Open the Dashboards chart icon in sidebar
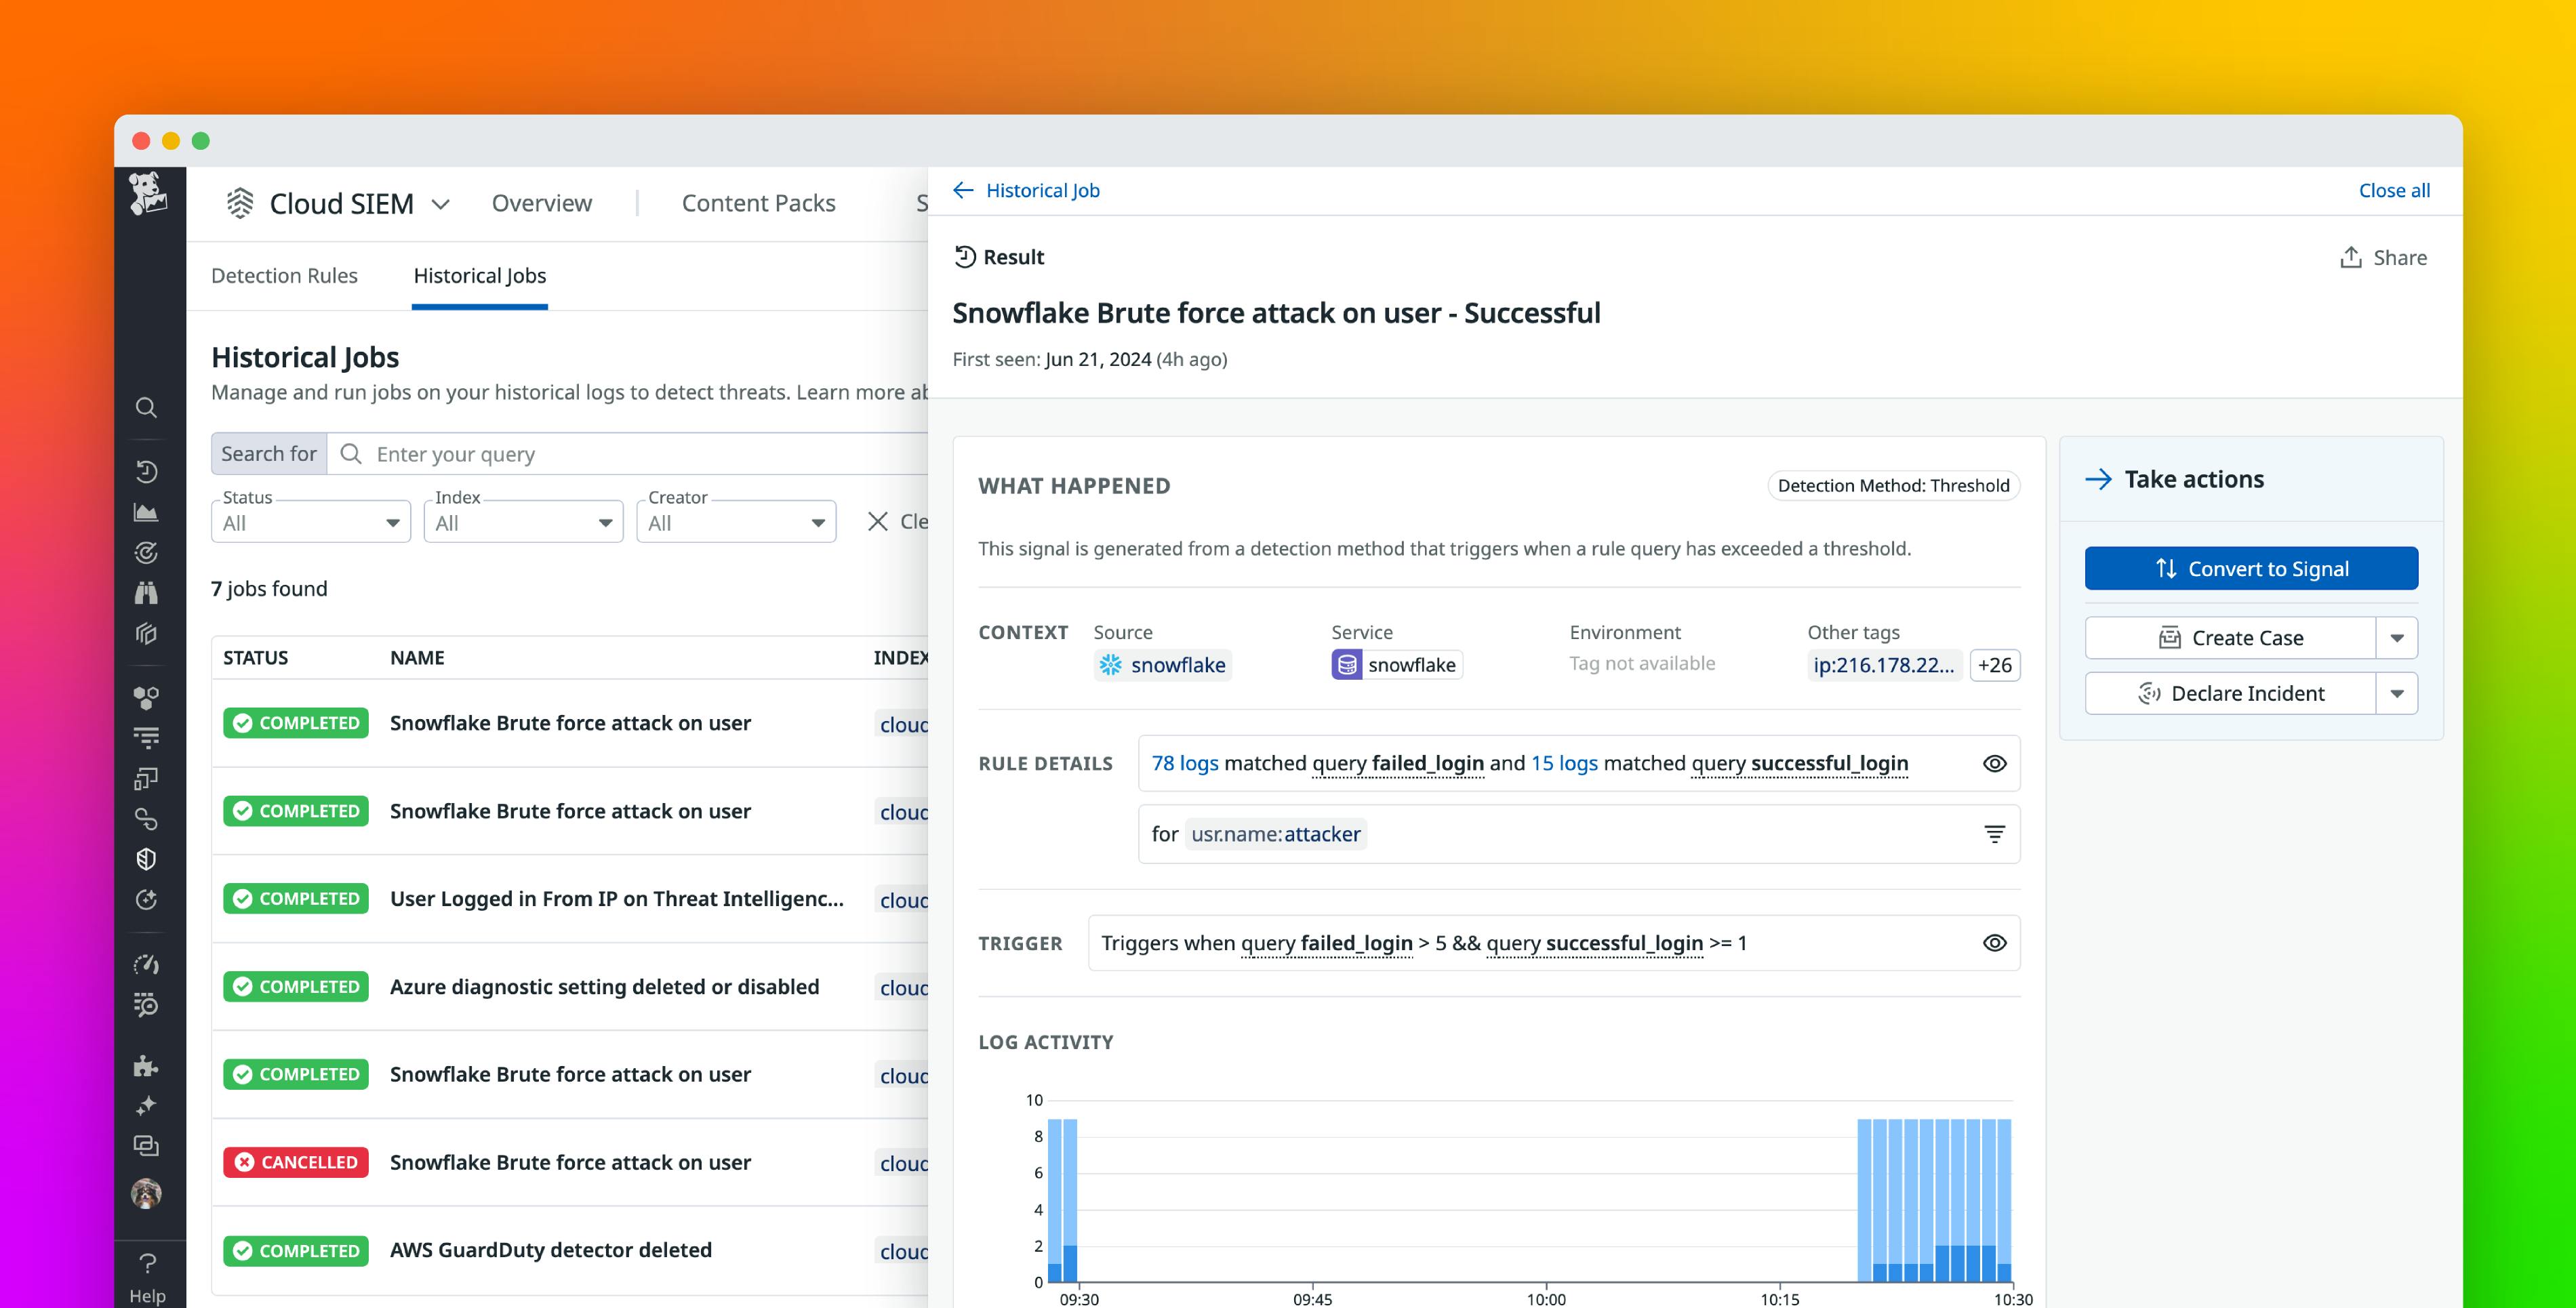Viewport: 2576px width, 1308px height. (147, 511)
